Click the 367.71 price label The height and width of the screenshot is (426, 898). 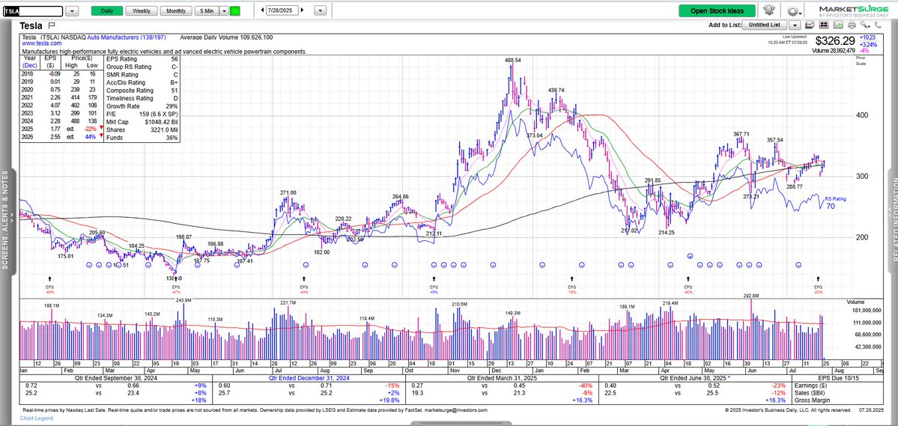741,134
